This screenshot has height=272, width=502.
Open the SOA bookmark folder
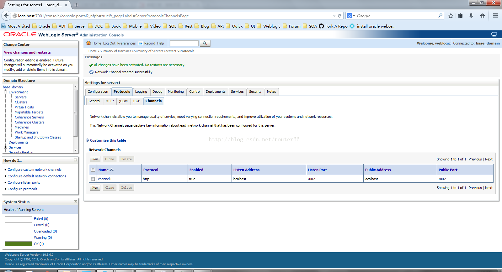(x=310, y=26)
